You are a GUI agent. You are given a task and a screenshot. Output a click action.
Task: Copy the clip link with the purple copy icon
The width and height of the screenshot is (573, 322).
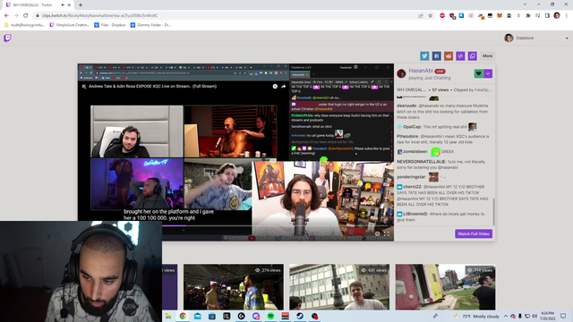pyautogui.click(x=473, y=55)
